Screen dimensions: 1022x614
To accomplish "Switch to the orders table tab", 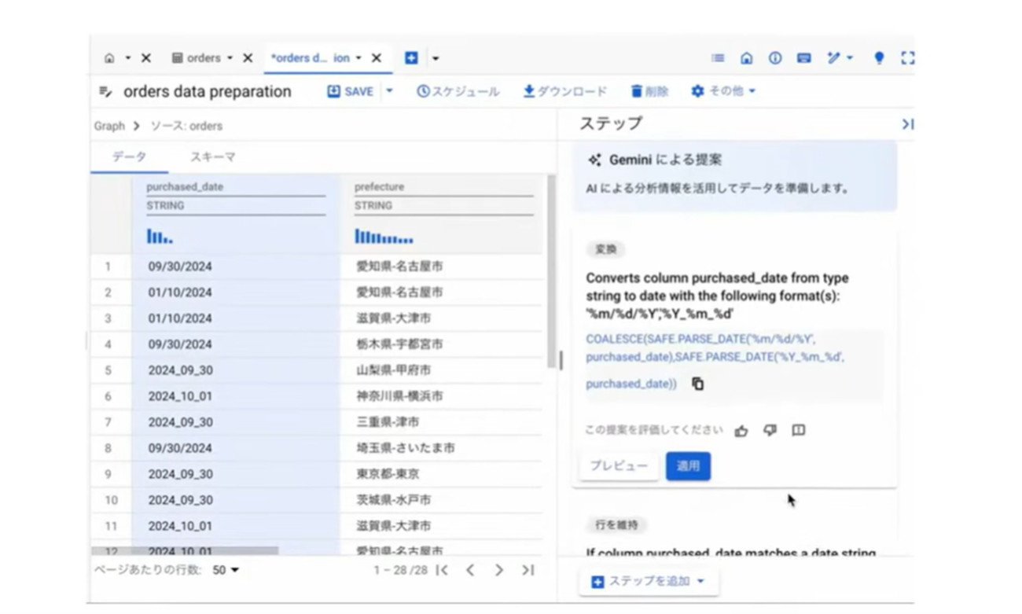I will pyautogui.click(x=197, y=58).
